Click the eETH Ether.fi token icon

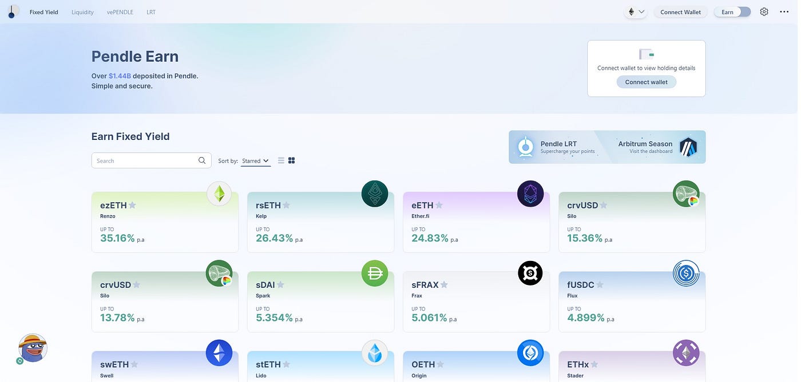pyautogui.click(x=530, y=194)
